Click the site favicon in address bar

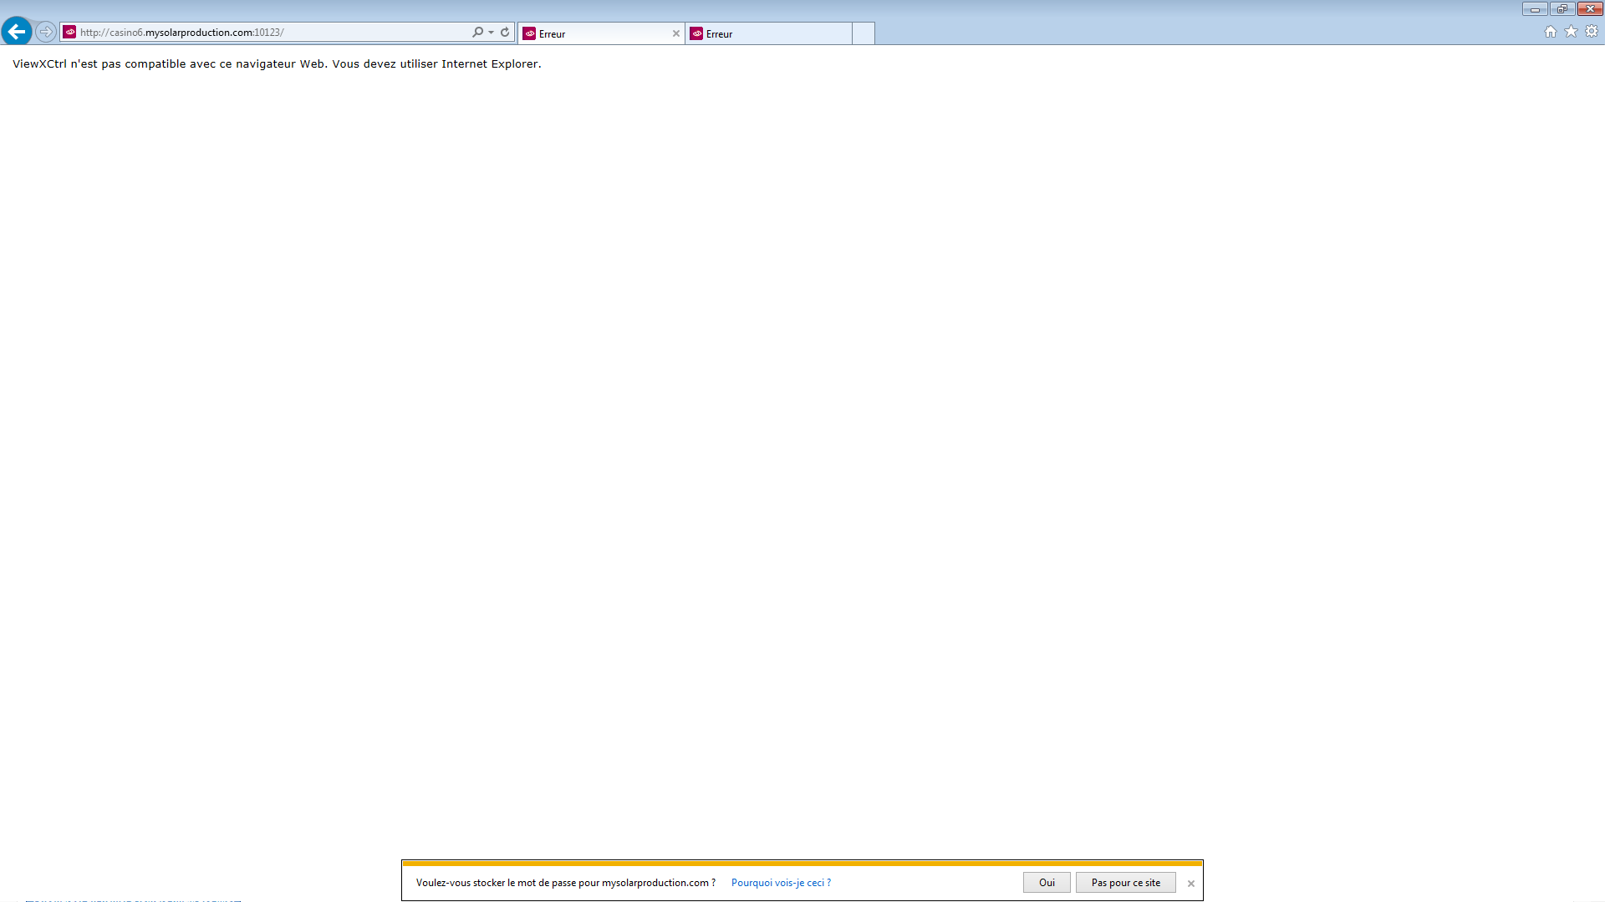[70, 32]
